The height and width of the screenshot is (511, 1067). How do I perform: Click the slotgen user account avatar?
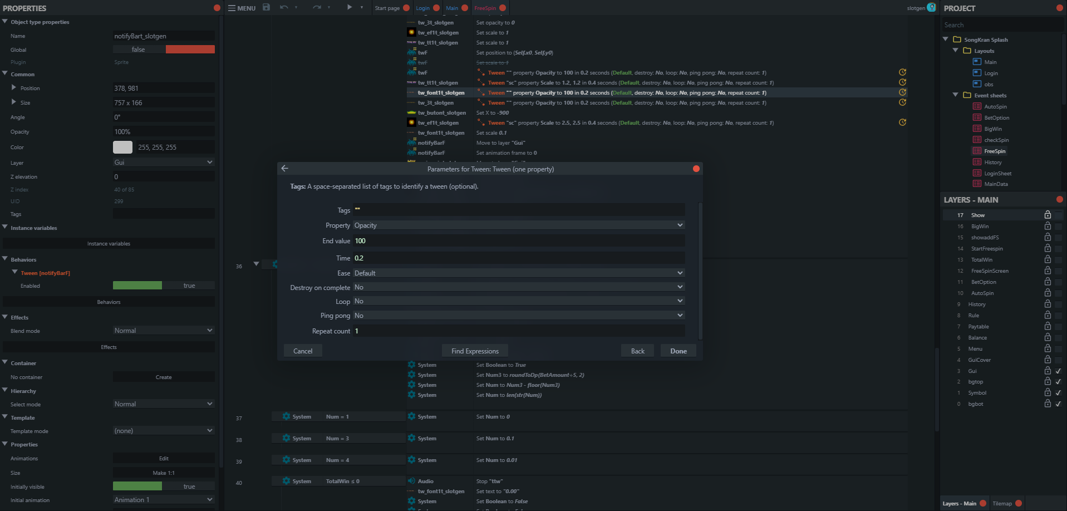pos(931,7)
